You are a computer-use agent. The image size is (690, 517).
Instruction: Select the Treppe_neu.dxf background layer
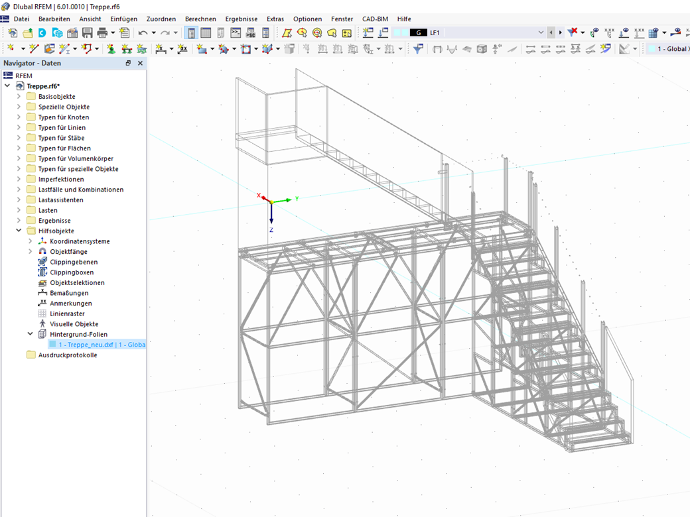(x=97, y=345)
